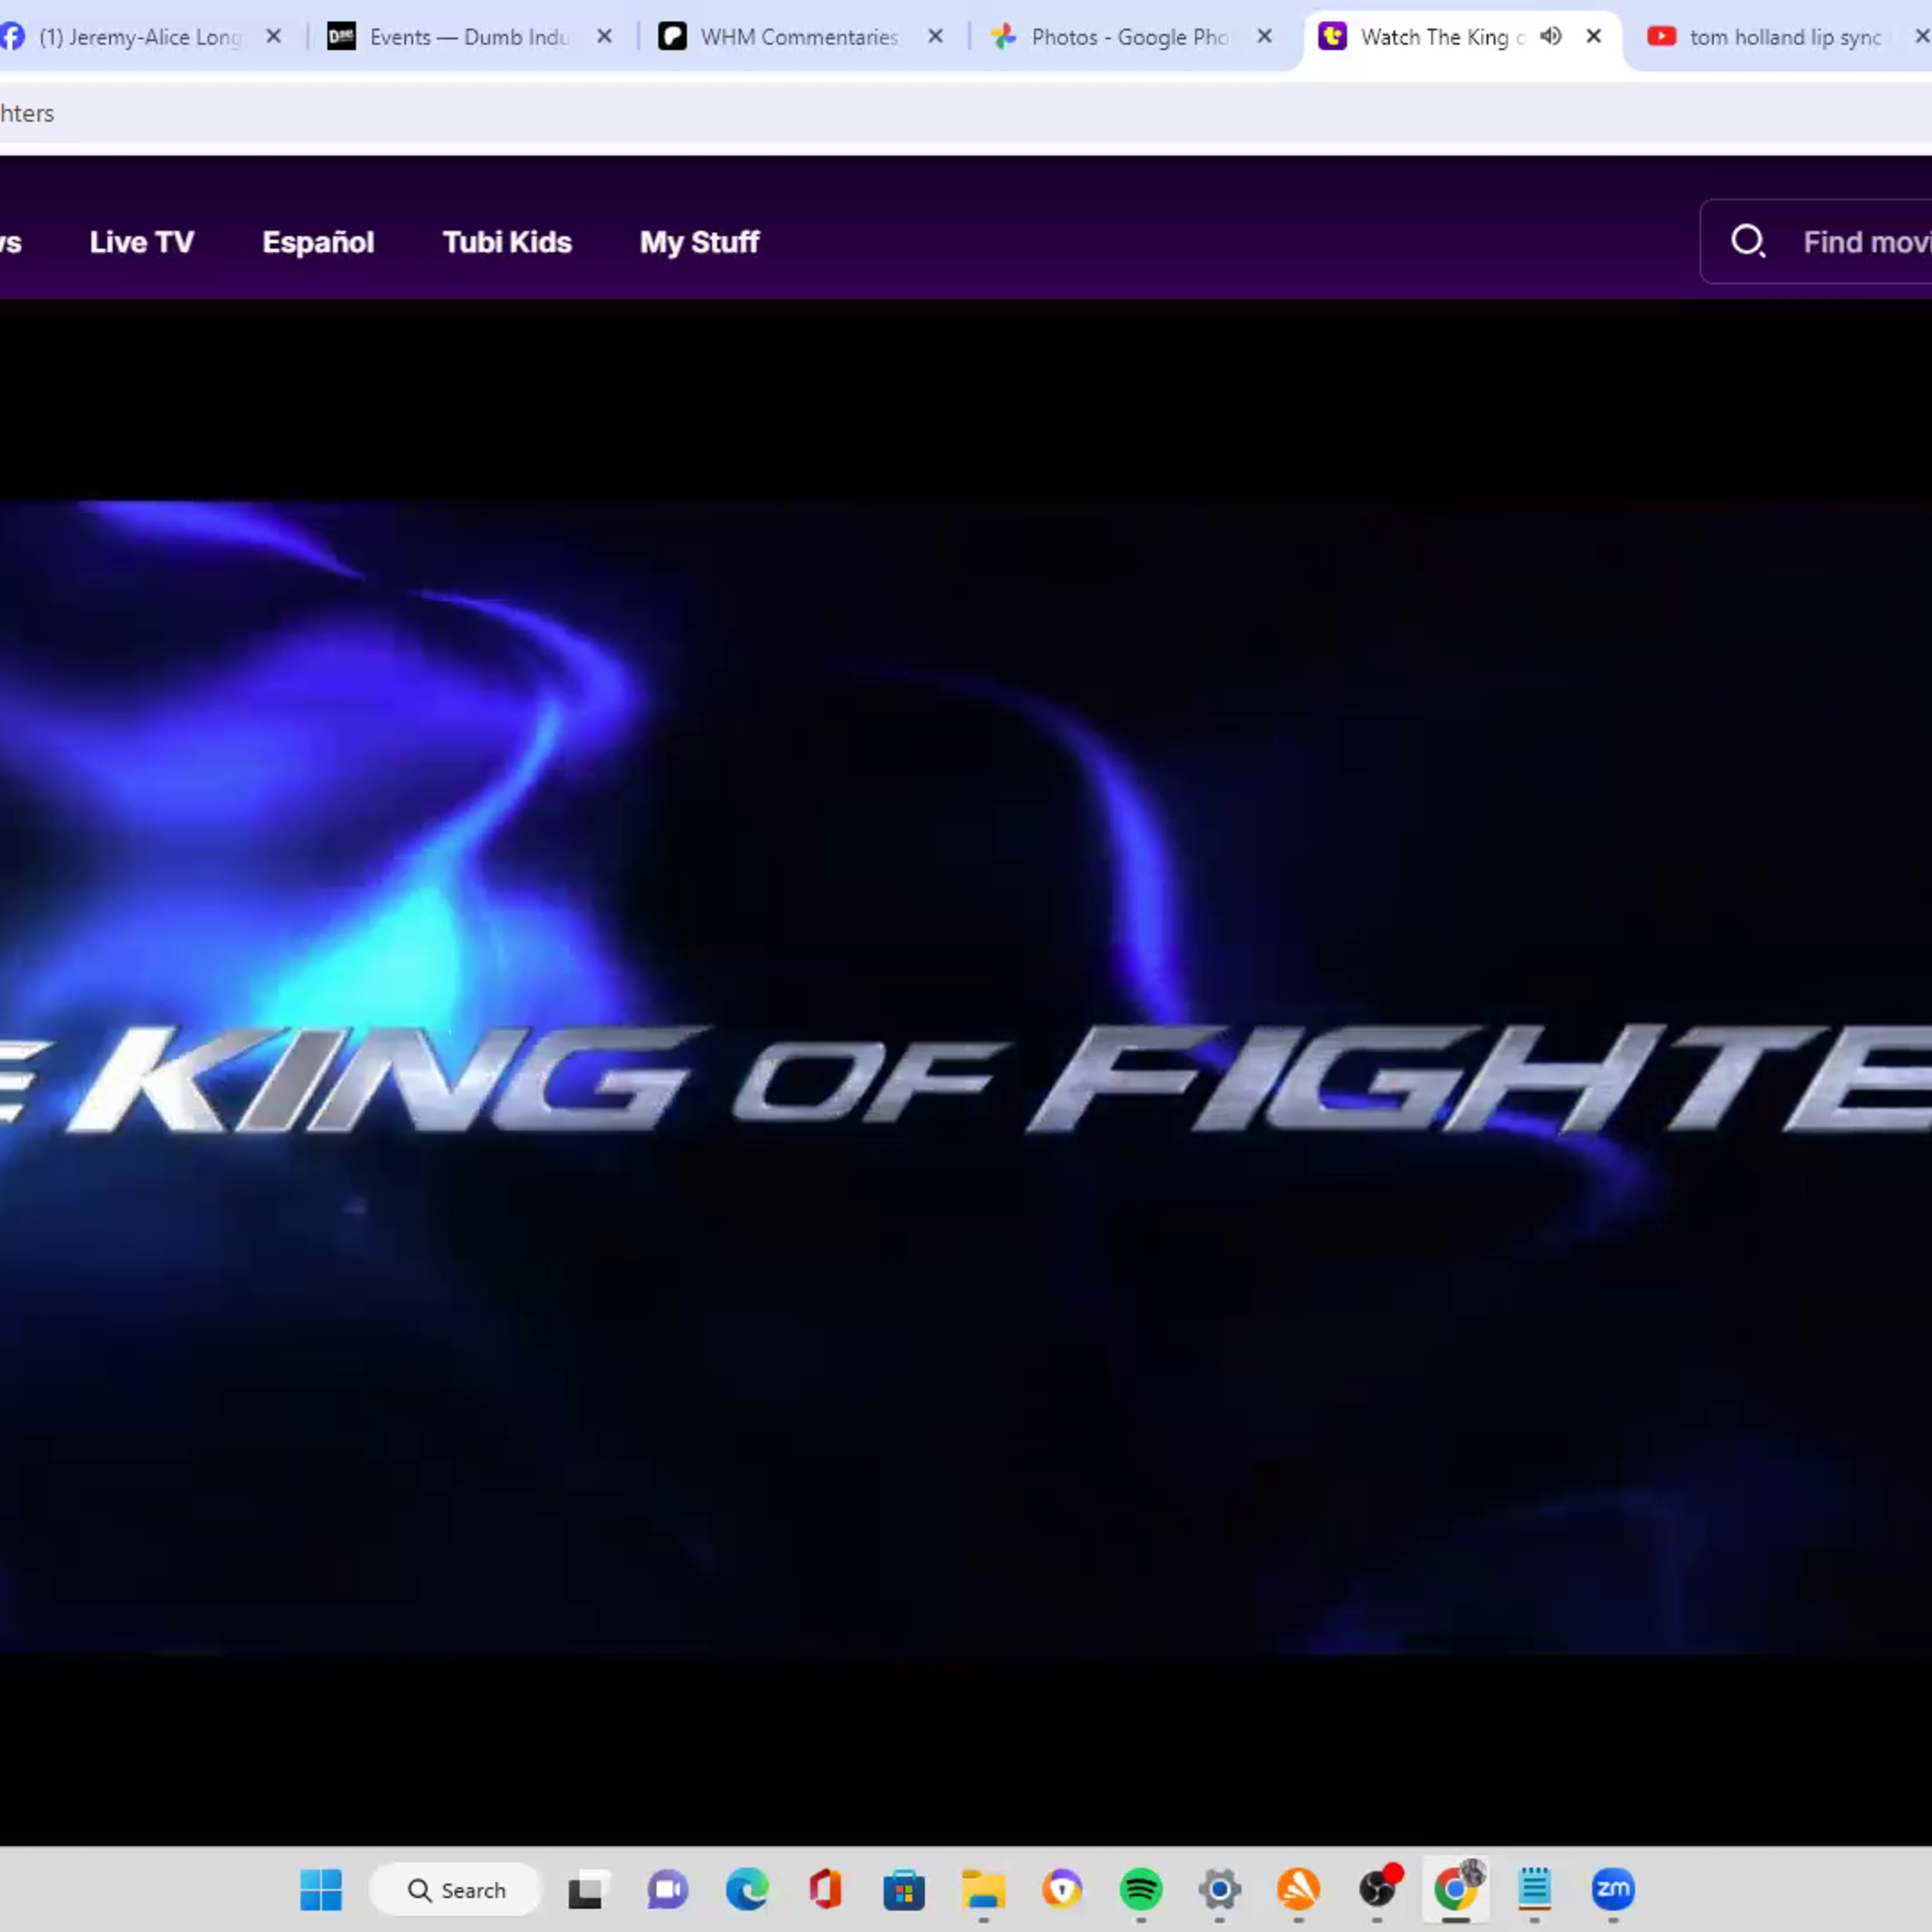The image size is (1932, 1932).
Task: Close the Watch The King tab
Action: click(1594, 37)
